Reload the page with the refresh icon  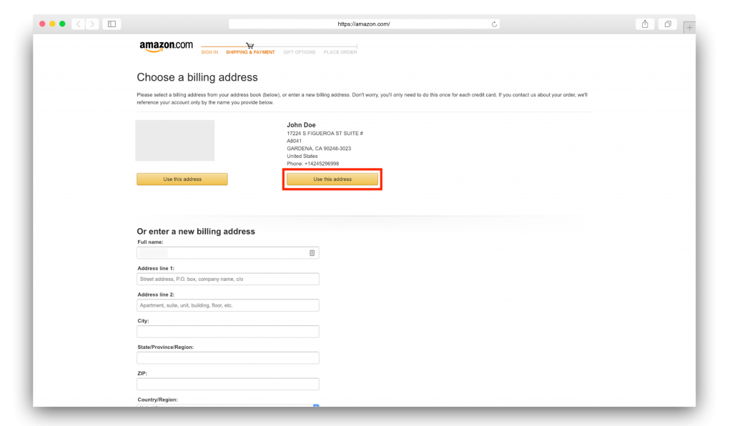click(494, 24)
